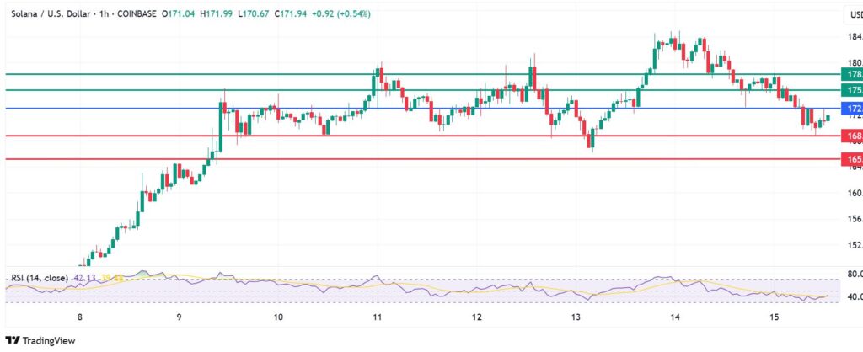Select the green 178 price level tag

(851, 74)
